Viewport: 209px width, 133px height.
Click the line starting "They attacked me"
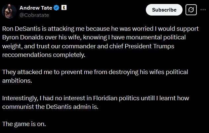pos(95,72)
